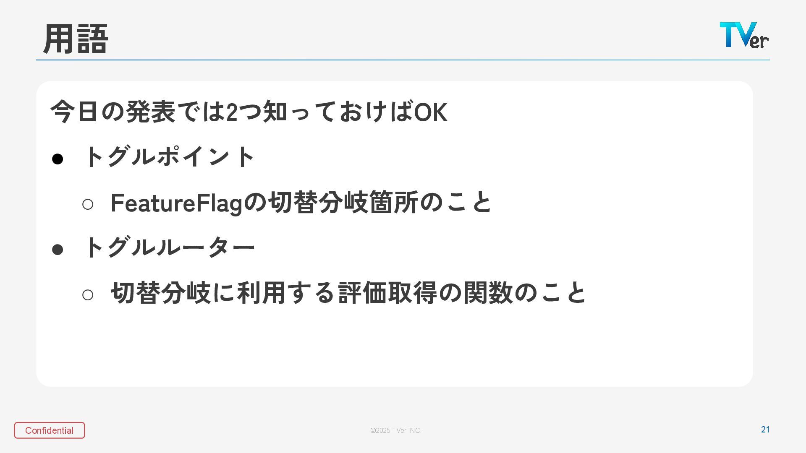The height and width of the screenshot is (453, 806).
Task: Click the blue line under the title
Action: coord(403,60)
